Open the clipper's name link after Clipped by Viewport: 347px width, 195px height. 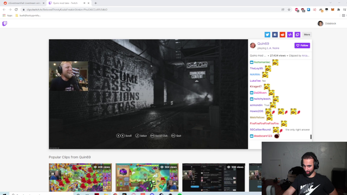(x=305, y=55)
